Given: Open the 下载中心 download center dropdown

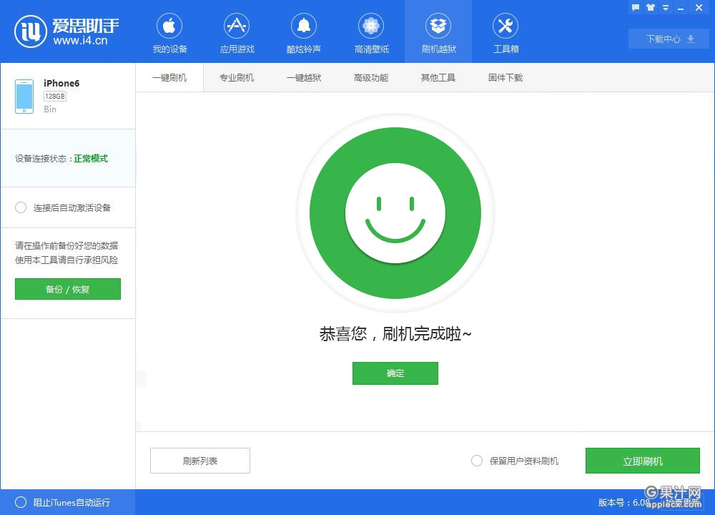Looking at the screenshot, I should (668, 39).
